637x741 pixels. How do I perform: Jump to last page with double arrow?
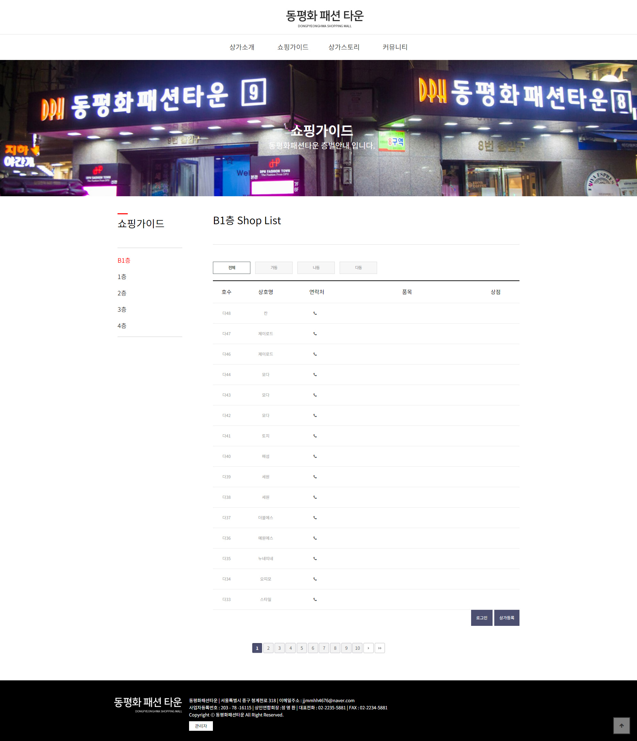(x=379, y=648)
